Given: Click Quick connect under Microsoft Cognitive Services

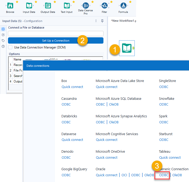Looking at the screenshot, I should tap(106, 140).
